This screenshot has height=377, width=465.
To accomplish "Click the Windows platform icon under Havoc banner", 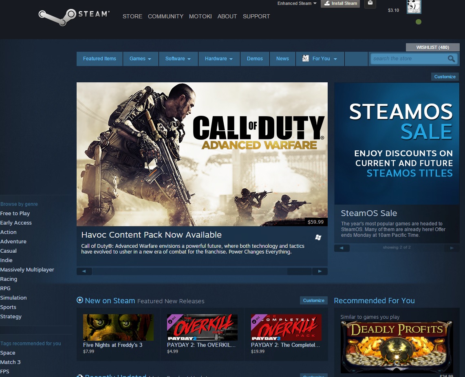I will [318, 237].
